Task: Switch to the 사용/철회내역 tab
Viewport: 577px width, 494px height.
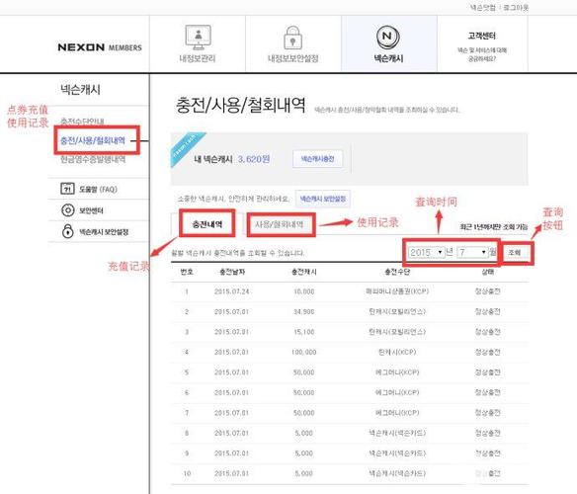Action: (280, 224)
